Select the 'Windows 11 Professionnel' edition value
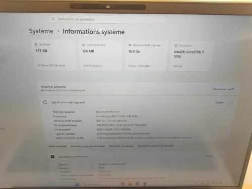 tap(112, 164)
